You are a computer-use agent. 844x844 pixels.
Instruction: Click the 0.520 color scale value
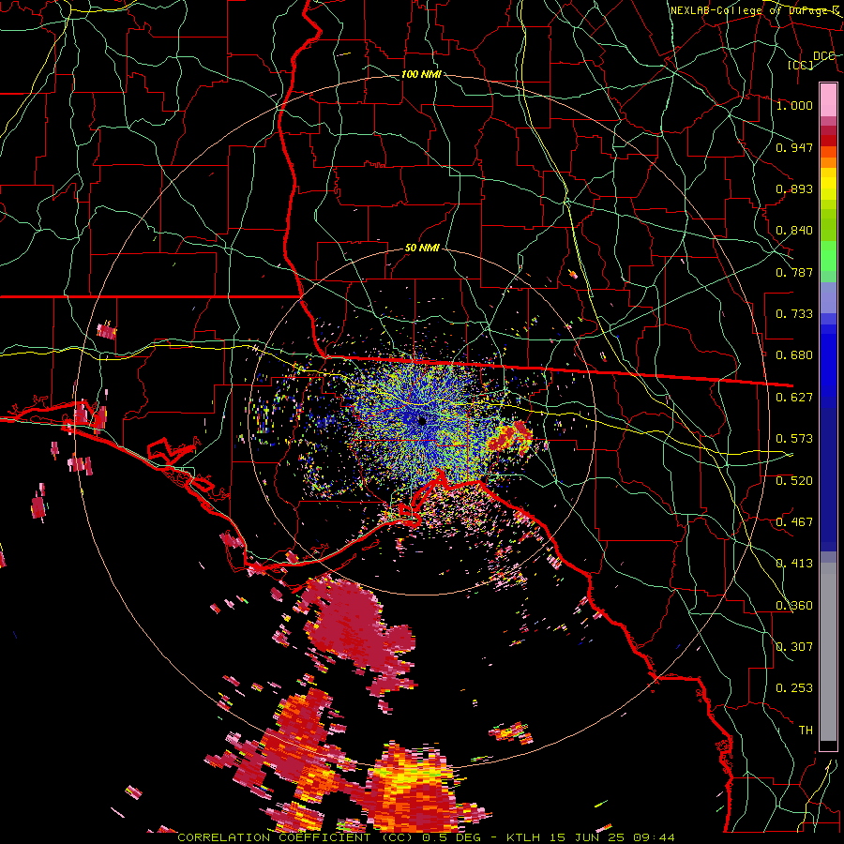tap(794, 481)
